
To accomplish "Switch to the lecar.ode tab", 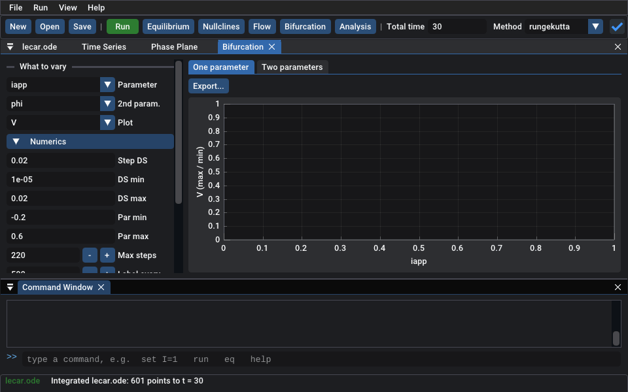I will coord(40,47).
